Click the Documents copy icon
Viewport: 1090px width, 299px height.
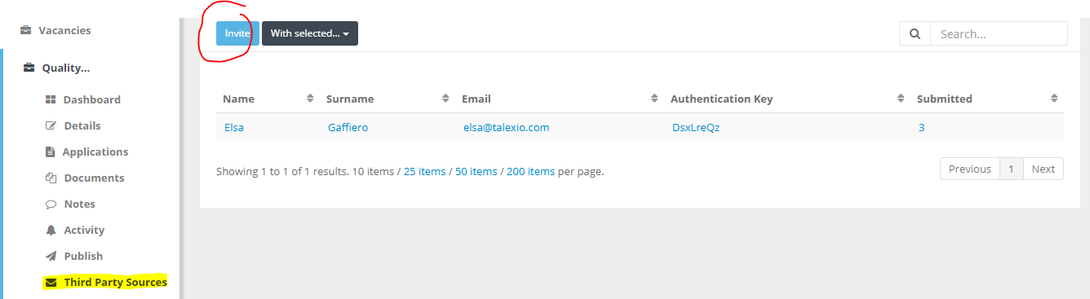51,178
